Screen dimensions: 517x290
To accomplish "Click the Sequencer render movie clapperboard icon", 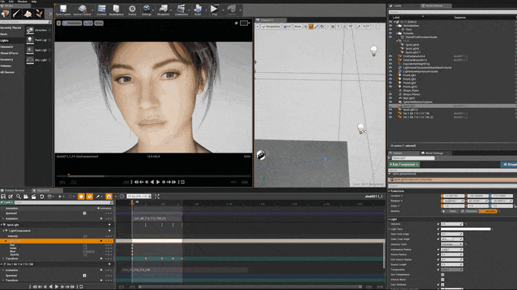I will 33,197.
